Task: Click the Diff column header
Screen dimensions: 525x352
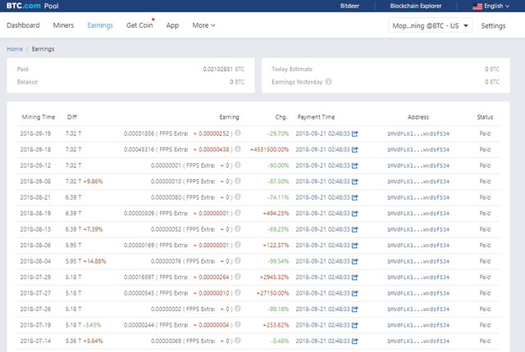Action: (72, 117)
